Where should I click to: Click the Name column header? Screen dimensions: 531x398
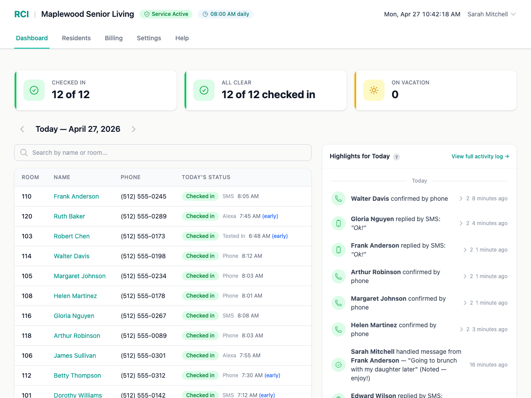coord(62,177)
